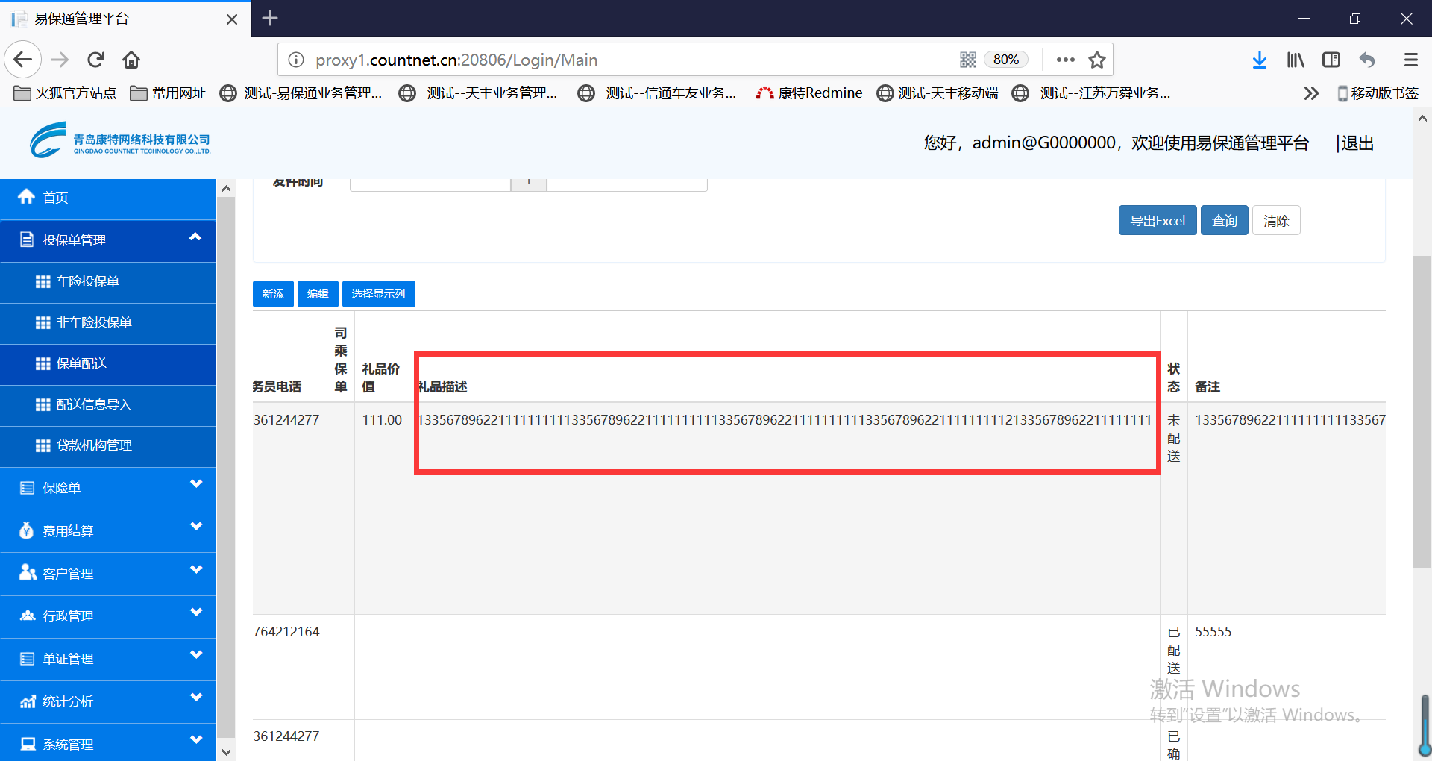Click the 编辑 edit button
This screenshot has height=761, width=1432.
318,294
